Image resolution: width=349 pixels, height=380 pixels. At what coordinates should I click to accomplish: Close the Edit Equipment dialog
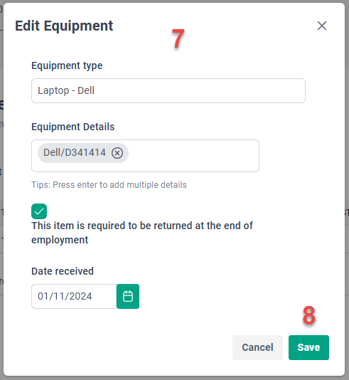(322, 26)
